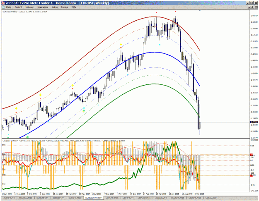Click the 4 Nov 2007 date label
Viewport: 259px width, 201px height.
(x=122, y=194)
